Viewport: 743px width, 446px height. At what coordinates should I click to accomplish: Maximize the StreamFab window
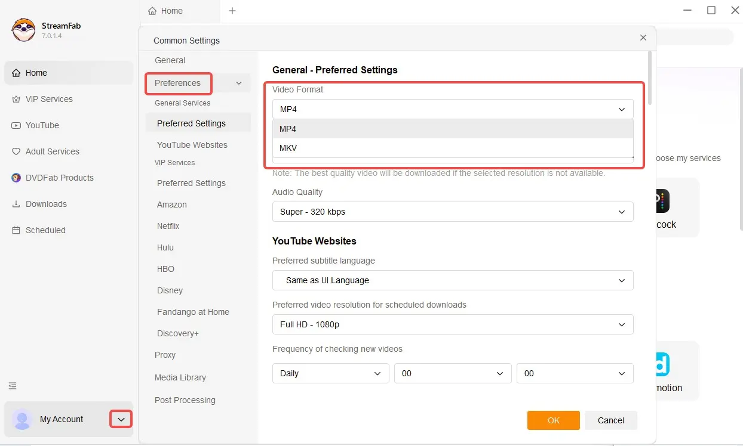[x=711, y=10]
